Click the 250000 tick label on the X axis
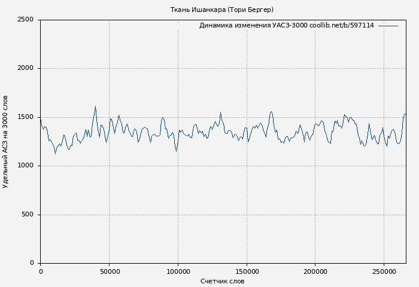Image resolution: width=419 pixels, height=287 pixels. click(384, 271)
